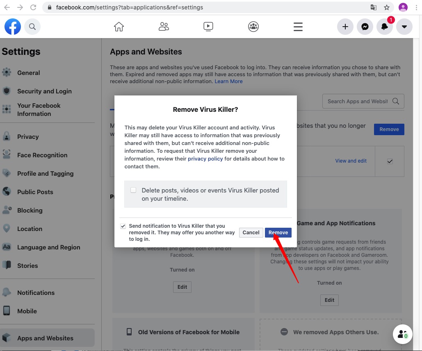The image size is (422, 351).
Task: Bookmark this page with the star
Action: coord(387,7)
